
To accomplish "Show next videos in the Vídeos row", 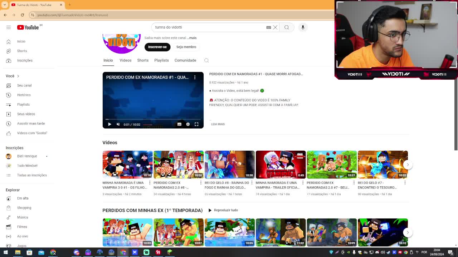I will (x=408, y=165).
